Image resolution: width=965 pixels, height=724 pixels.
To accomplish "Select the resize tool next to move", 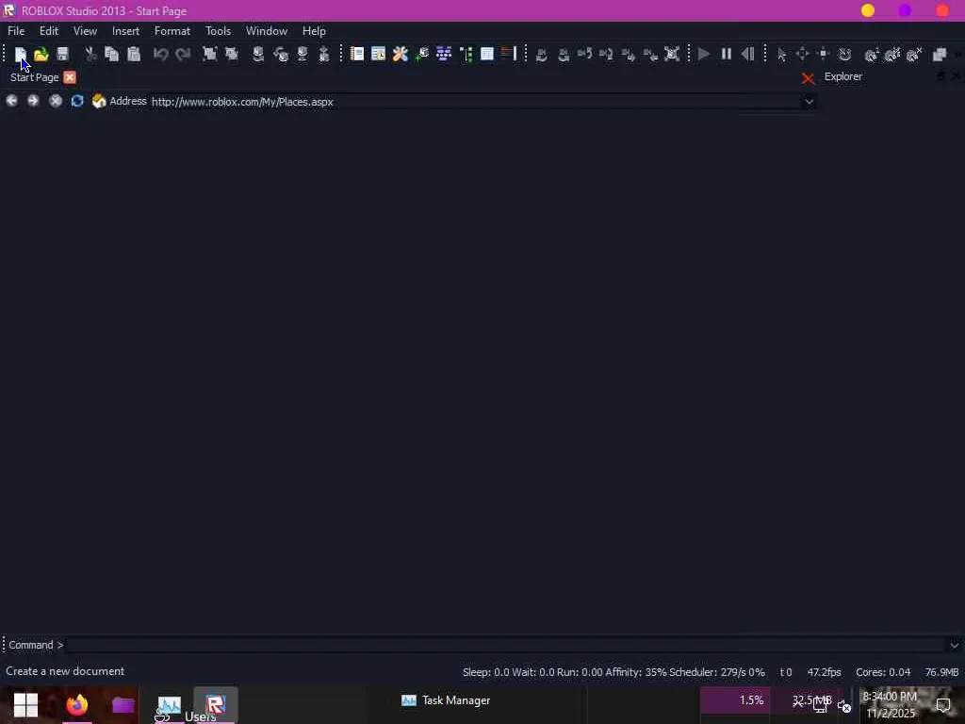I will pos(824,54).
